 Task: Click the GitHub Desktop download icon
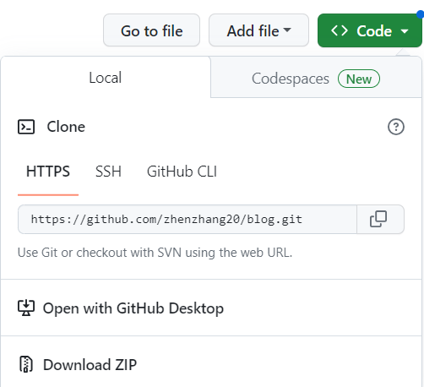coord(26,308)
